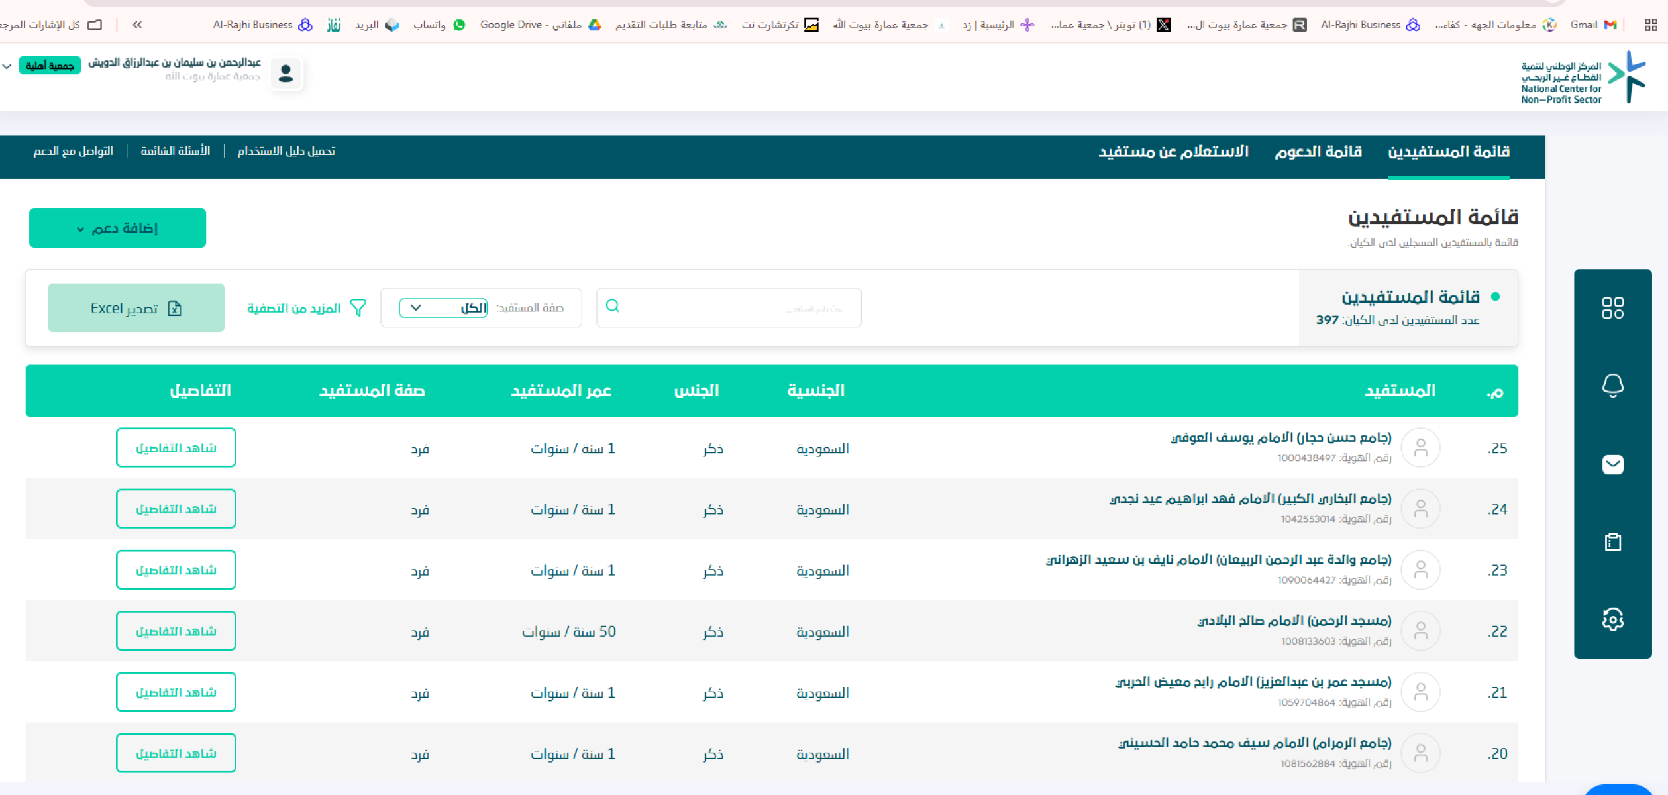Expand إضافة دعم dropdown button
Image resolution: width=1668 pixels, height=795 pixels.
tap(117, 228)
